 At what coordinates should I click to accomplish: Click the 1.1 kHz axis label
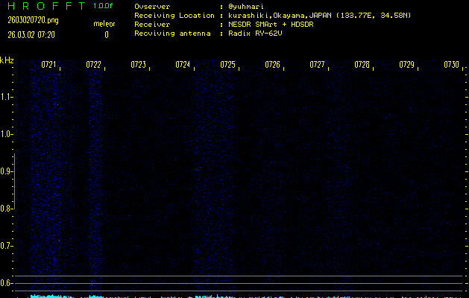(x=6, y=97)
